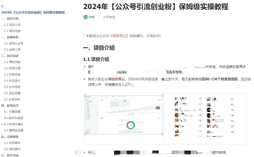Screen dimensions: 254x157
Task: Collapse the outline sidebar with double-chevron icon
Action: click(x=2, y=6)
